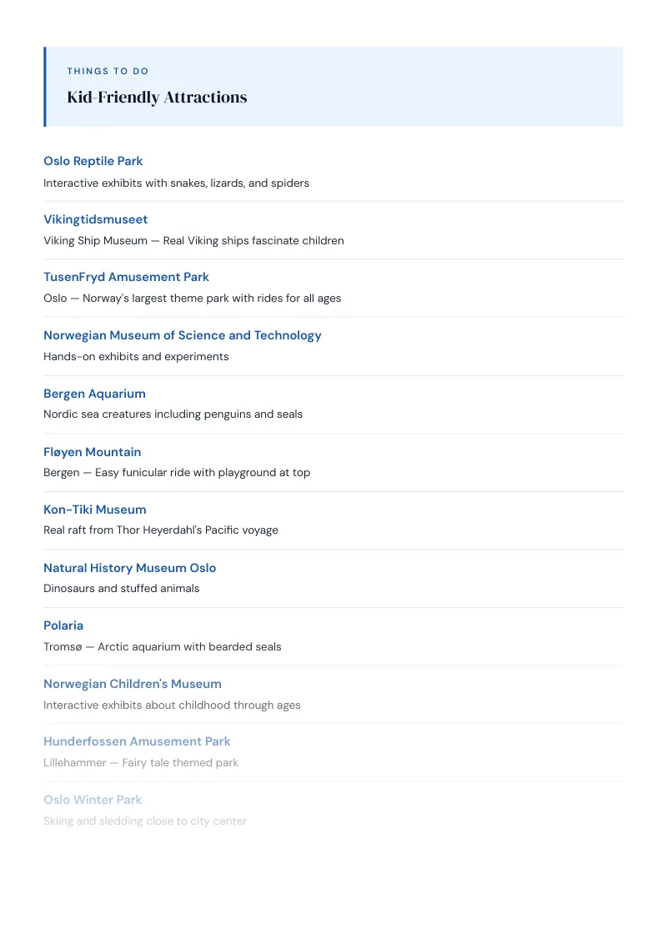Click the Viking Ship Museum description text
The image size is (667, 944).
(x=193, y=240)
